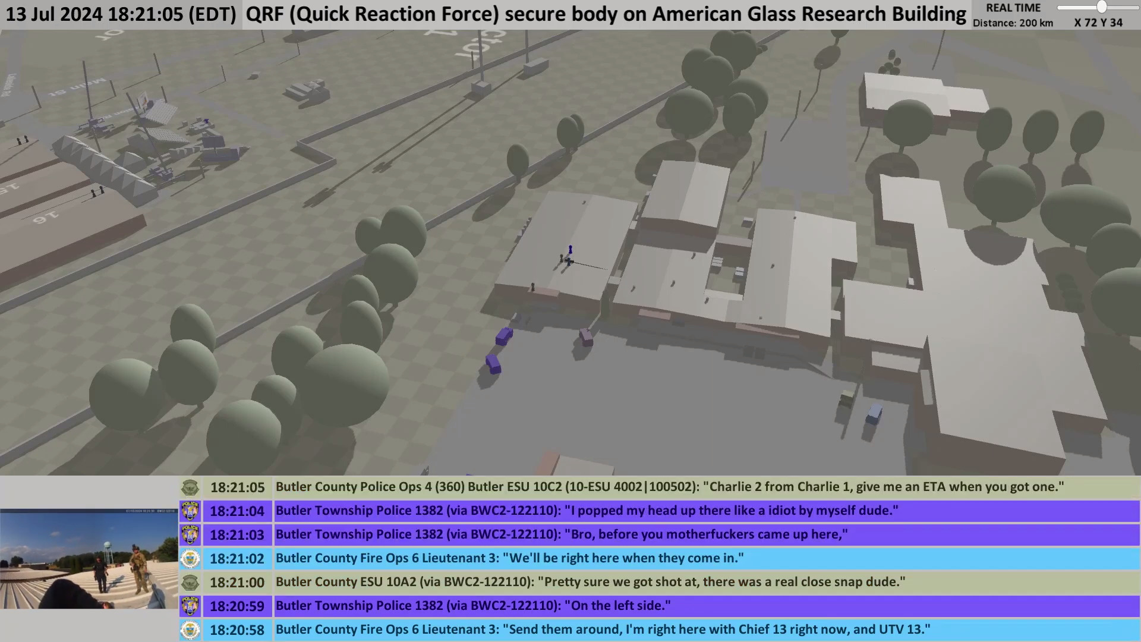
Task: Select the 'Charlie 2 from Charlie 1' log entry
Action: pyautogui.click(x=670, y=487)
